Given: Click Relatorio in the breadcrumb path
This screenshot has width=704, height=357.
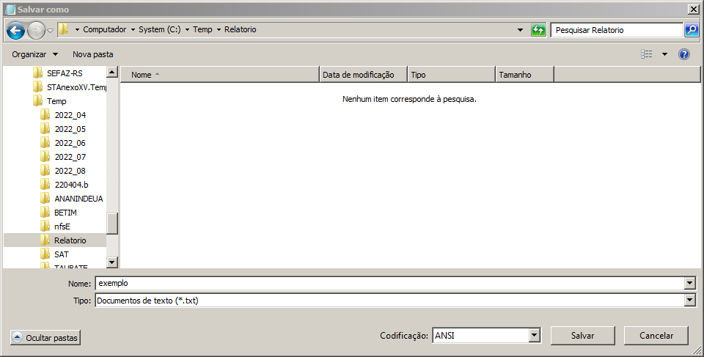Looking at the screenshot, I should (x=241, y=29).
